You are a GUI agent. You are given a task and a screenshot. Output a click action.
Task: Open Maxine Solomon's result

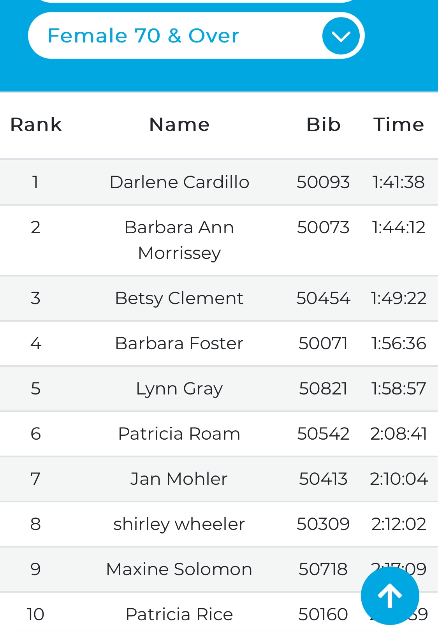click(x=179, y=569)
